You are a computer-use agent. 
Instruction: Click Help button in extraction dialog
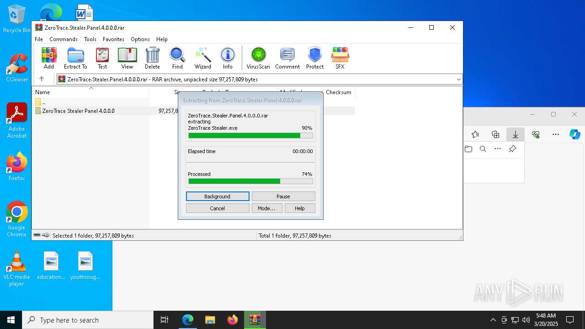(300, 208)
